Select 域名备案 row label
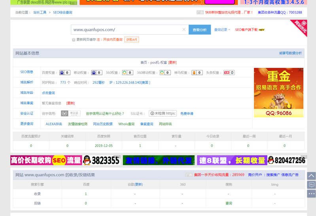The image size is (316, 216). (27, 103)
